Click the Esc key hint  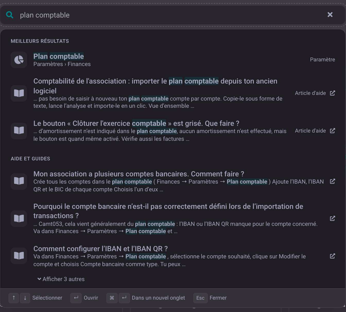pos(200,298)
